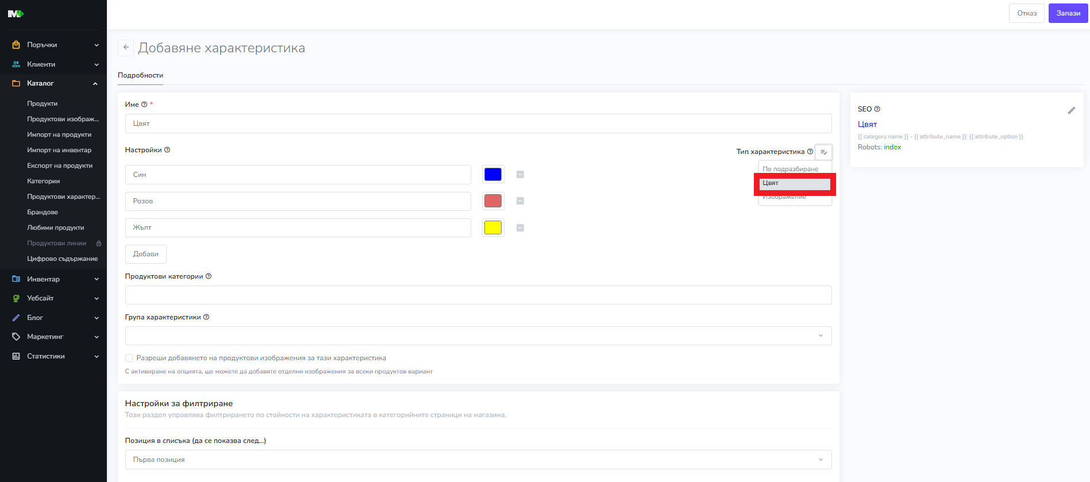Open the attribute type selector icon

point(823,152)
